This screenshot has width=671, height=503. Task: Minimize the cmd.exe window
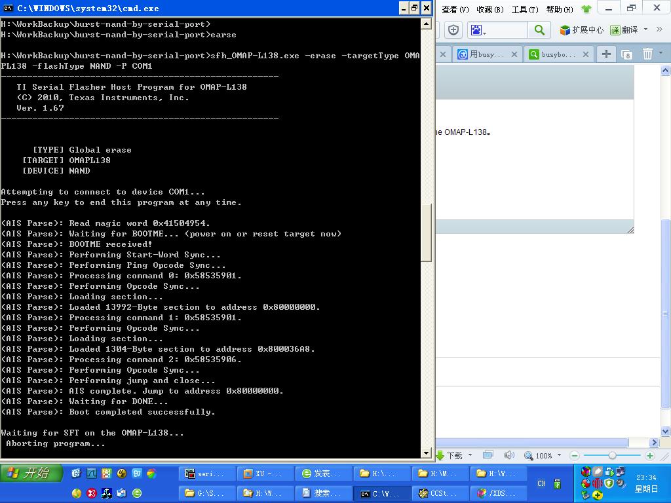[x=404, y=8]
